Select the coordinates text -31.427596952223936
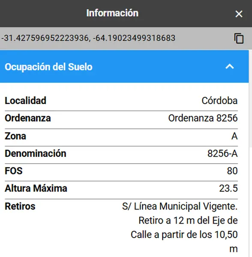252x257 pixels. coord(45,38)
